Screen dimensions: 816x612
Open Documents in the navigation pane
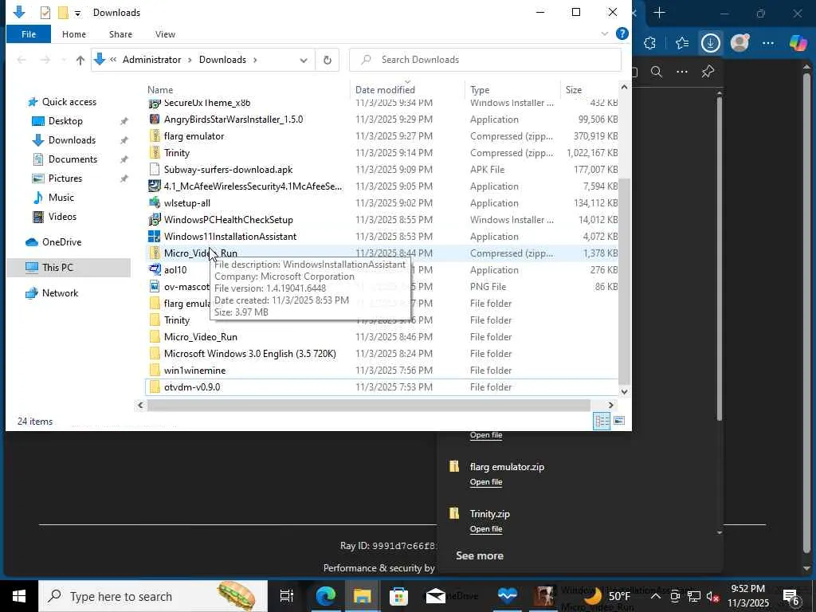tap(73, 159)
